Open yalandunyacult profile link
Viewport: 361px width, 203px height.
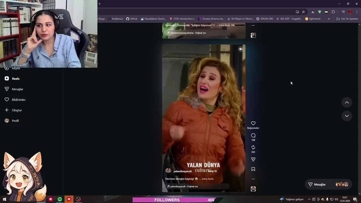pos(182,171)
